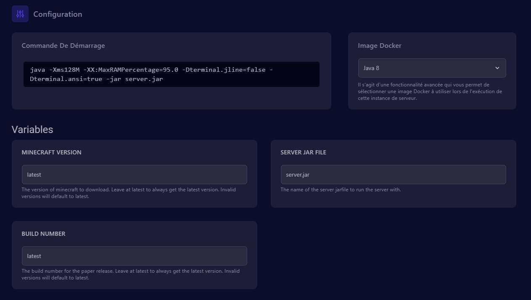Image resolution: width=531 pixels, height=300 pixels.
Task: Click the Configuration heading text
Action: point(58,14)
